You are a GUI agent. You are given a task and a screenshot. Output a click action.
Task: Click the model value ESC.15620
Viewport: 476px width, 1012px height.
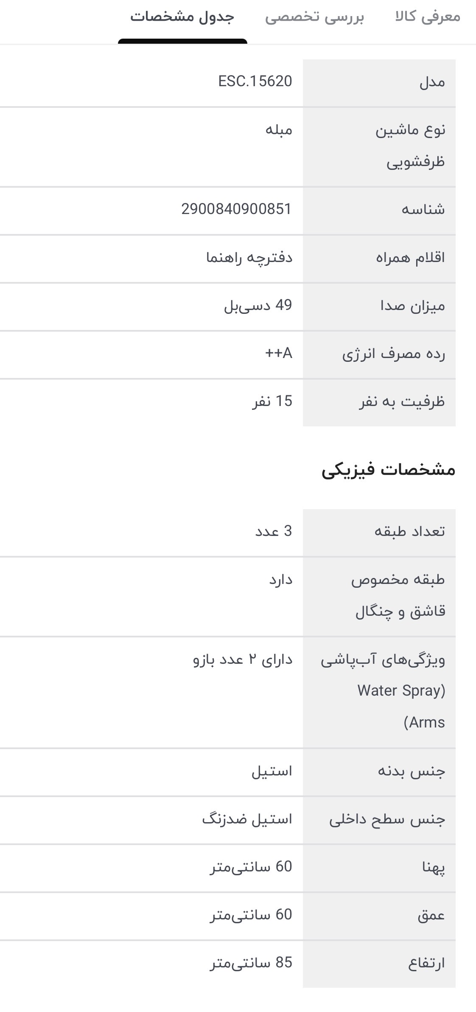click(x=255, y=81)
